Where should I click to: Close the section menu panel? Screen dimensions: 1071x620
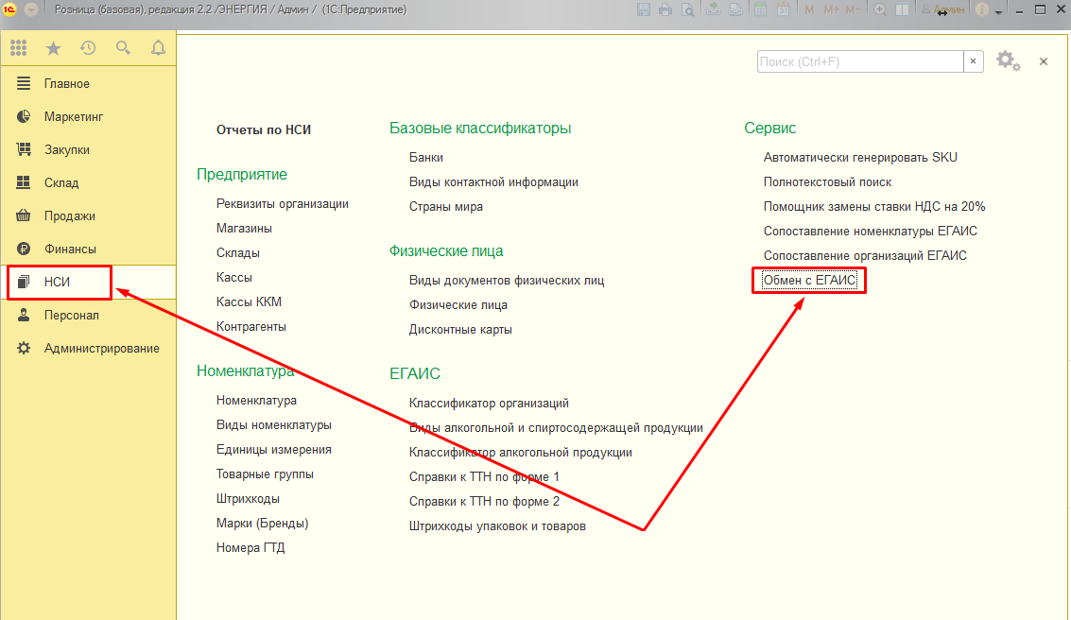(1044, 61)
